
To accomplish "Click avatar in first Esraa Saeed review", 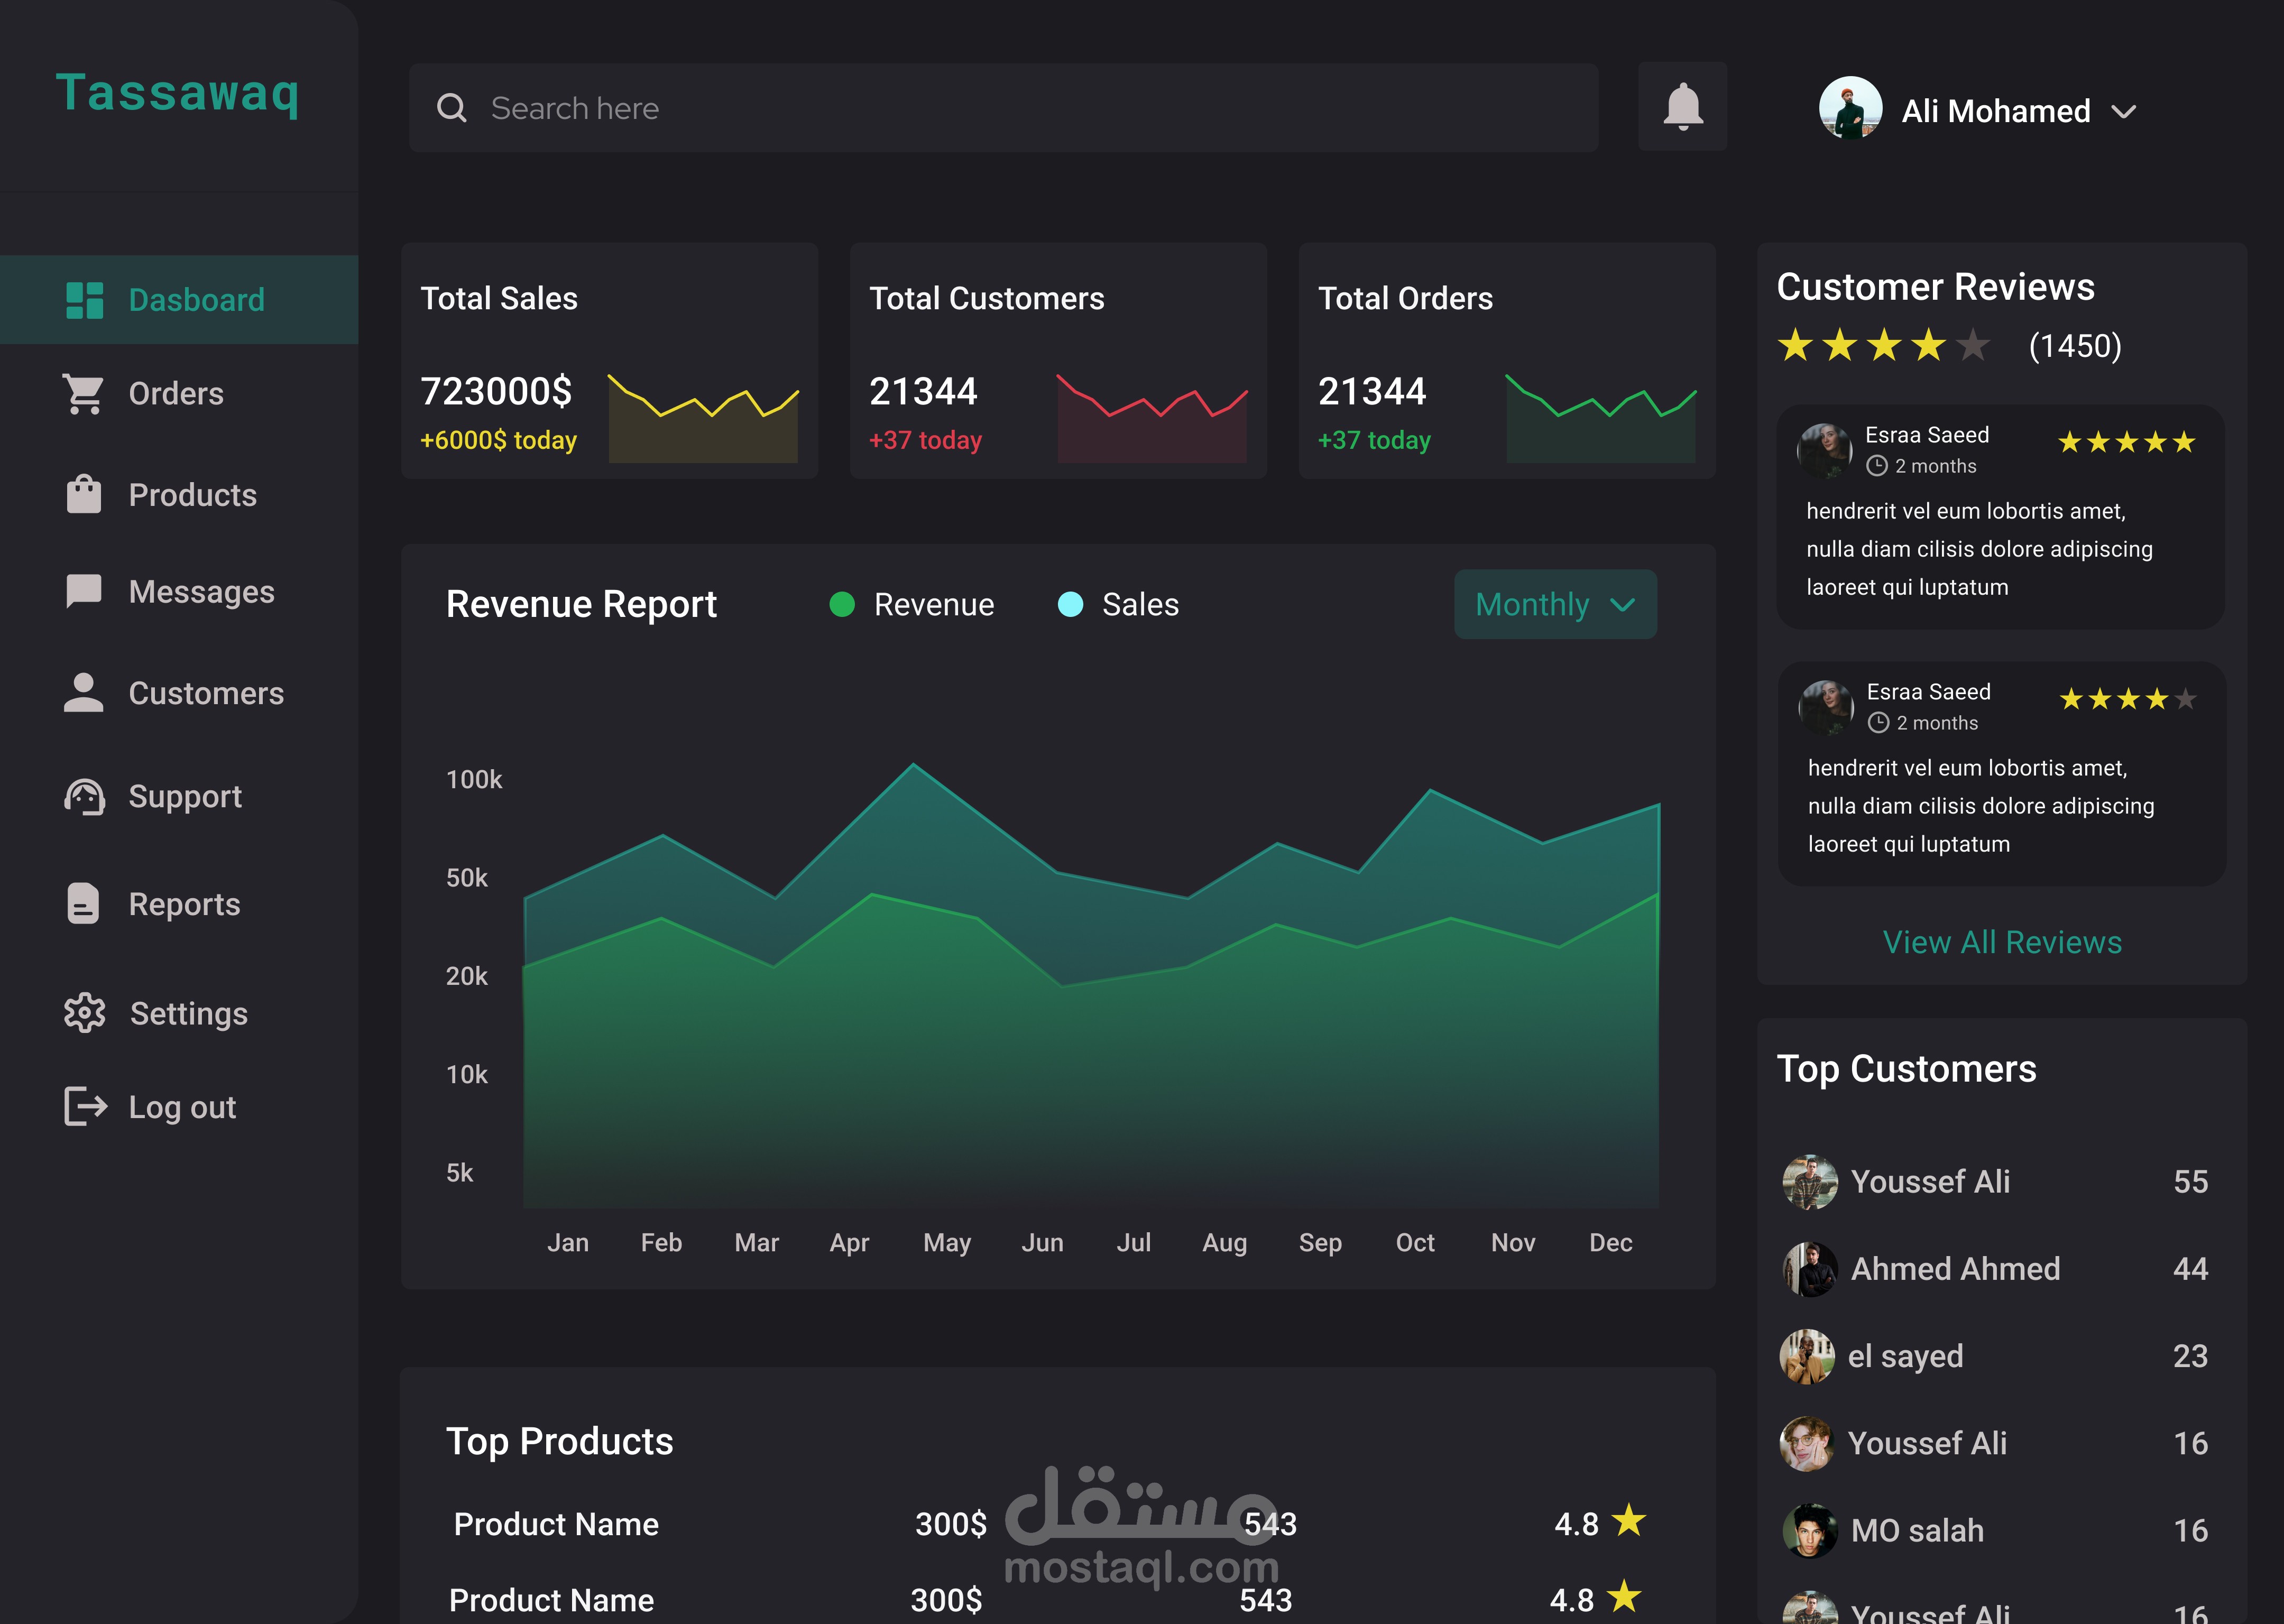I will [1825, 451].
